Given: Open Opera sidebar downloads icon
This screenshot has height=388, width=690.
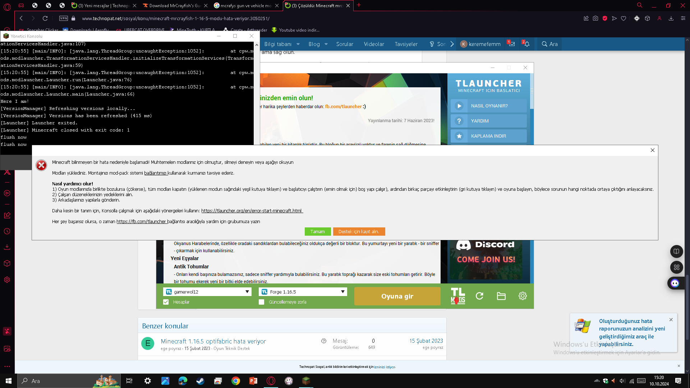Looking at the screenshot, I should 7,247.
